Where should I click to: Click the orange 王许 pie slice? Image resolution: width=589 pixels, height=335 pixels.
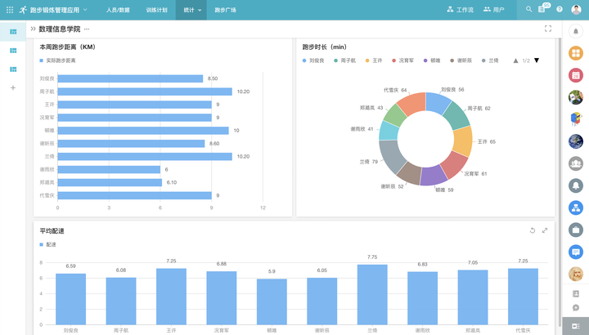pos(463,141)
